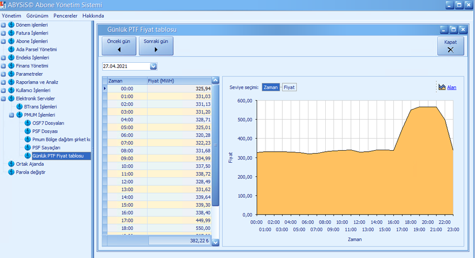
Task: Go to previous day with Önceki gün
Action: tap(119, 46)
